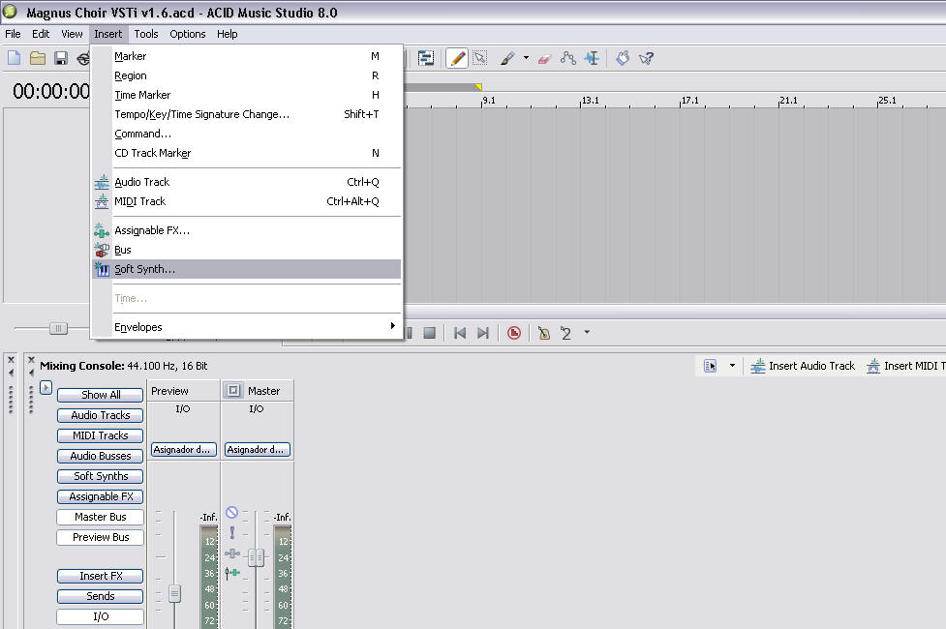The width and height of the screenshot is (946, 629).
Task: Click the 9.1 measure on the ruler
Action: [489, 100]
